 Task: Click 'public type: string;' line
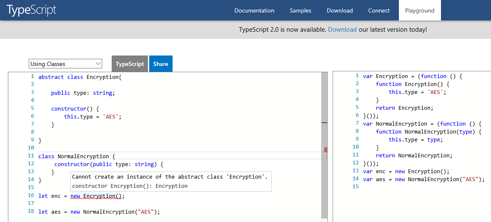coord(83,93)
